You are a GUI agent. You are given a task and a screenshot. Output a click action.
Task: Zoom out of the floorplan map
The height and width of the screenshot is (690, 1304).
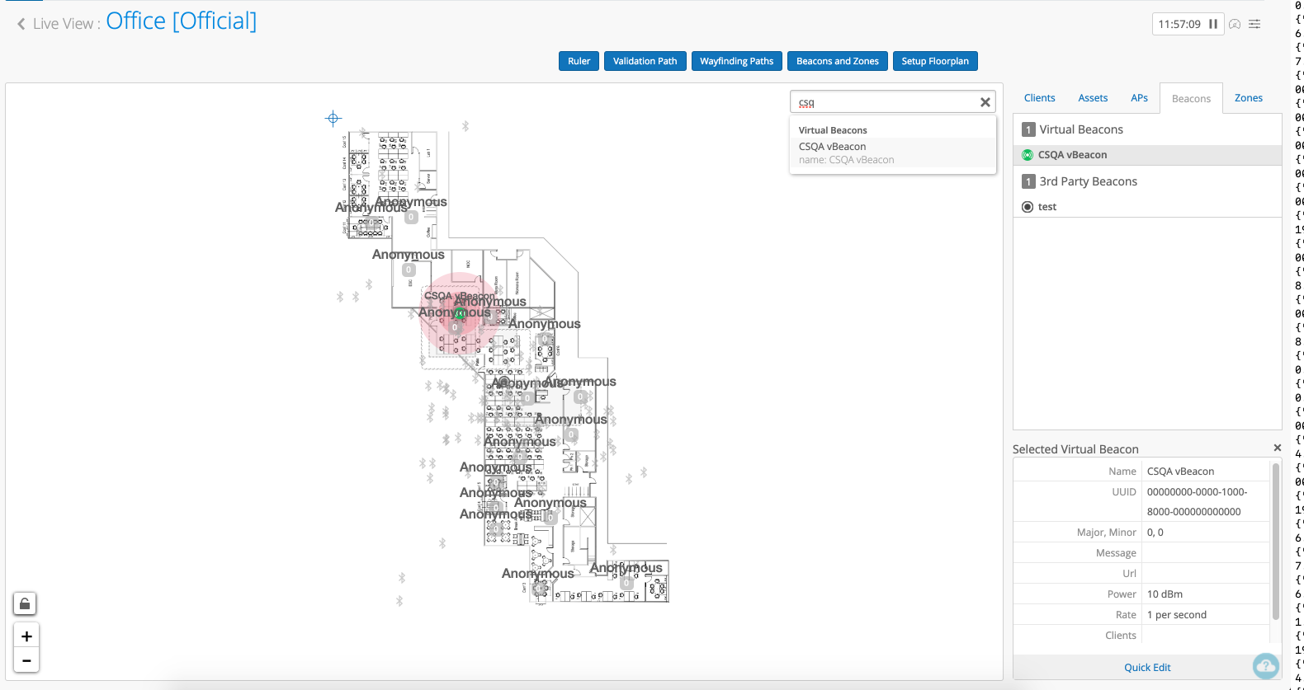point(26,660)
